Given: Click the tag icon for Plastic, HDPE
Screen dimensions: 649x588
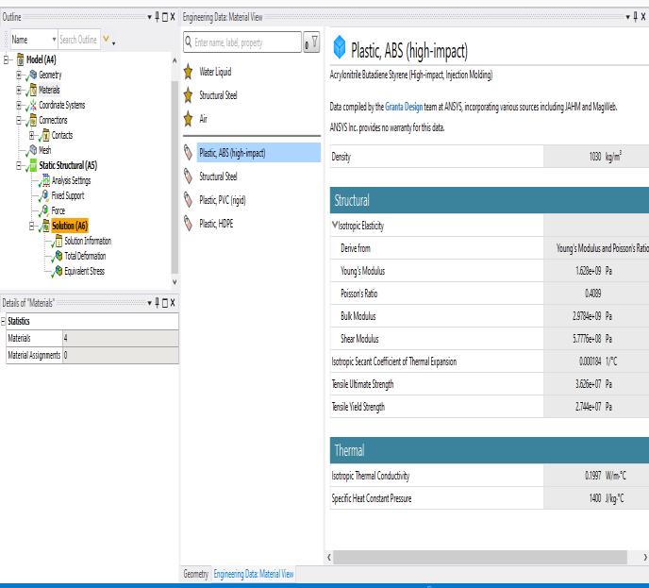Looking at the screenshot, I should (x=189, y=223).
